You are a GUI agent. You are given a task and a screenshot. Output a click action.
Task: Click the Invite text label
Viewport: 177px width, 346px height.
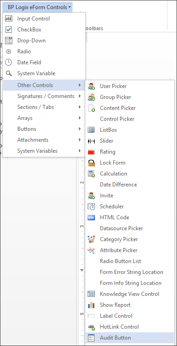pos(107,196)
